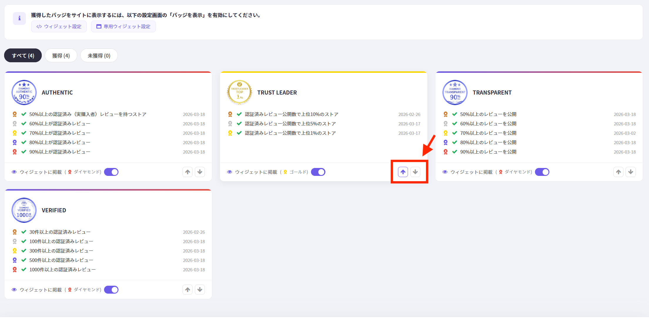Open the 未獲得 (0) tab
649x323 pixels.
tap(99, 55)
